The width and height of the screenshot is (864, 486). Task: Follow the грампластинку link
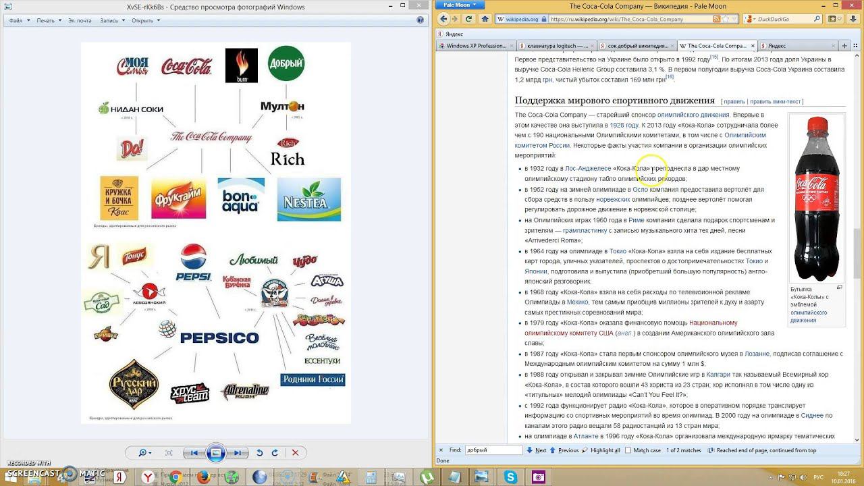point(585,231)
